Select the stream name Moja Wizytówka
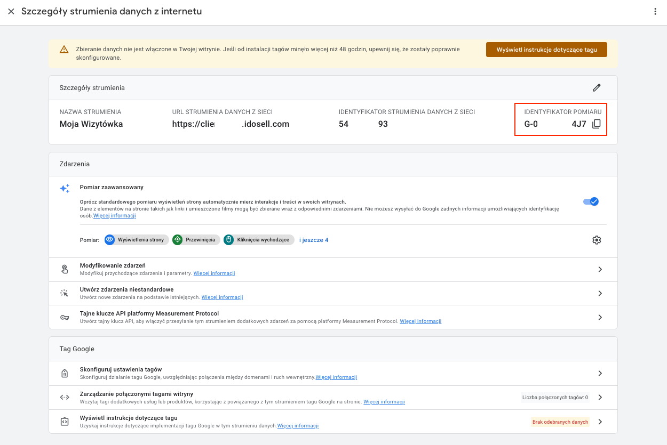Viewport: 667px width, 445px height. coord(91,124)
